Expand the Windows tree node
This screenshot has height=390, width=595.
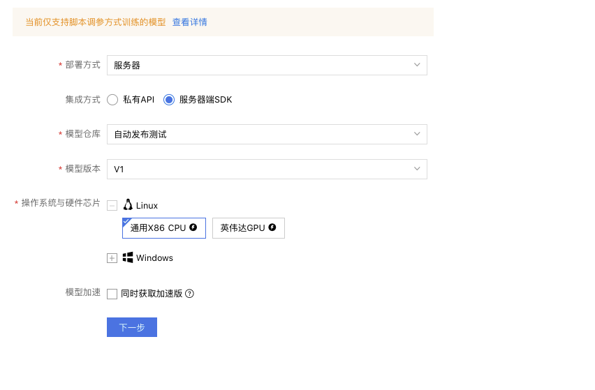112,258
